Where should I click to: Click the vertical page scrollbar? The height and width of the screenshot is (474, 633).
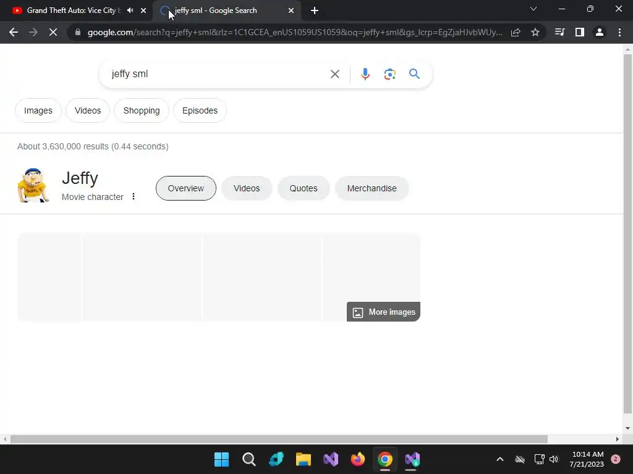(627, 234)
